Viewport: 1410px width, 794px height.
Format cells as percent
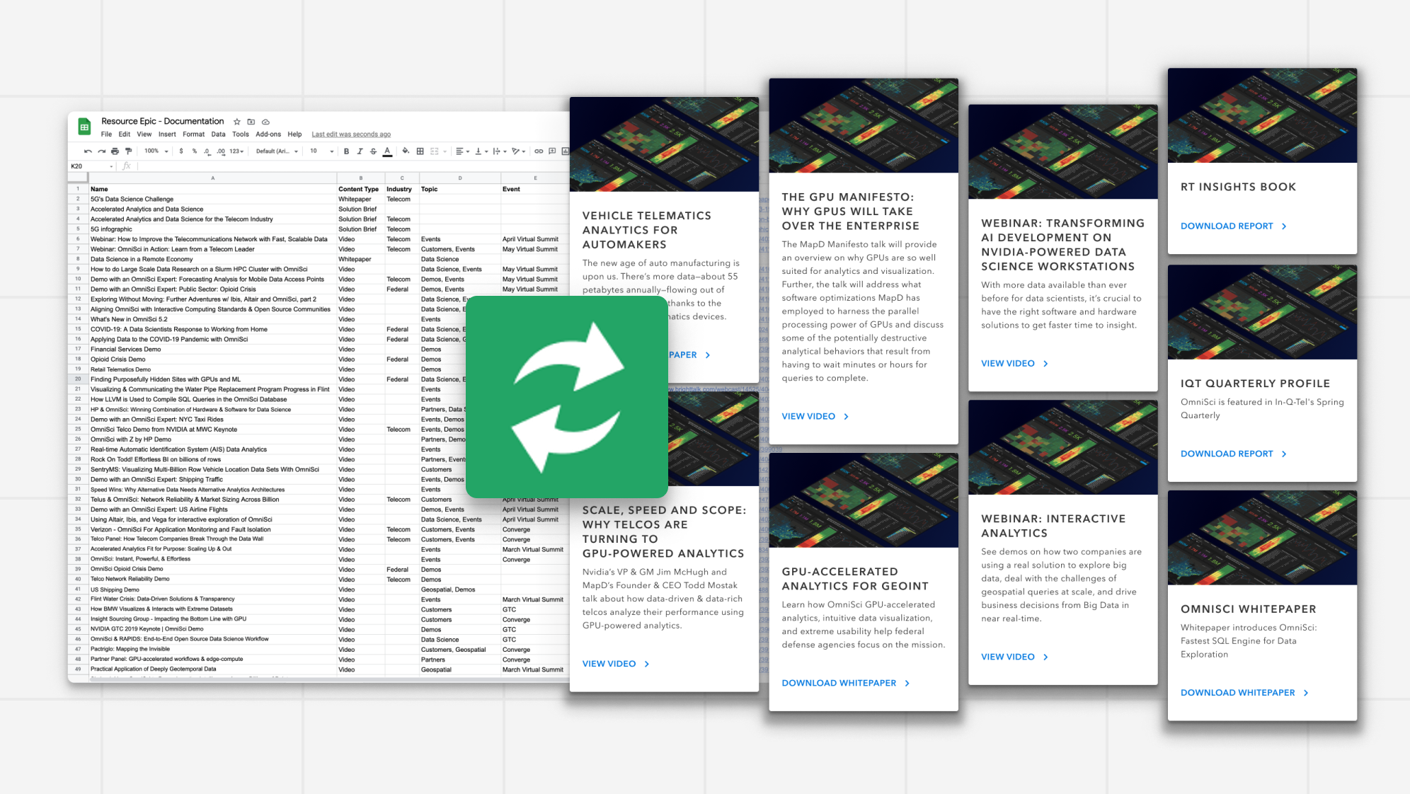click(195, 151)
